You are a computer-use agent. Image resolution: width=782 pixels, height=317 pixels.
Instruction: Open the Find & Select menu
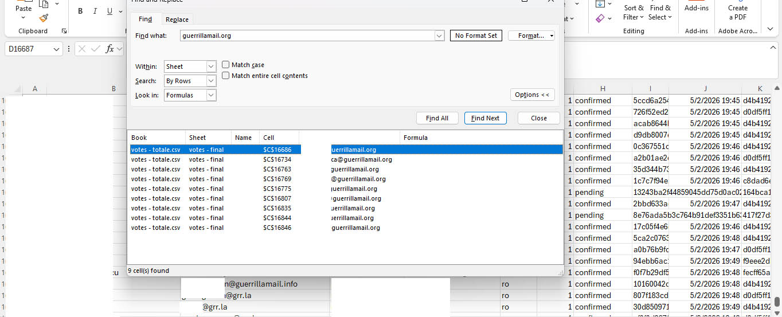click(660, 13)
